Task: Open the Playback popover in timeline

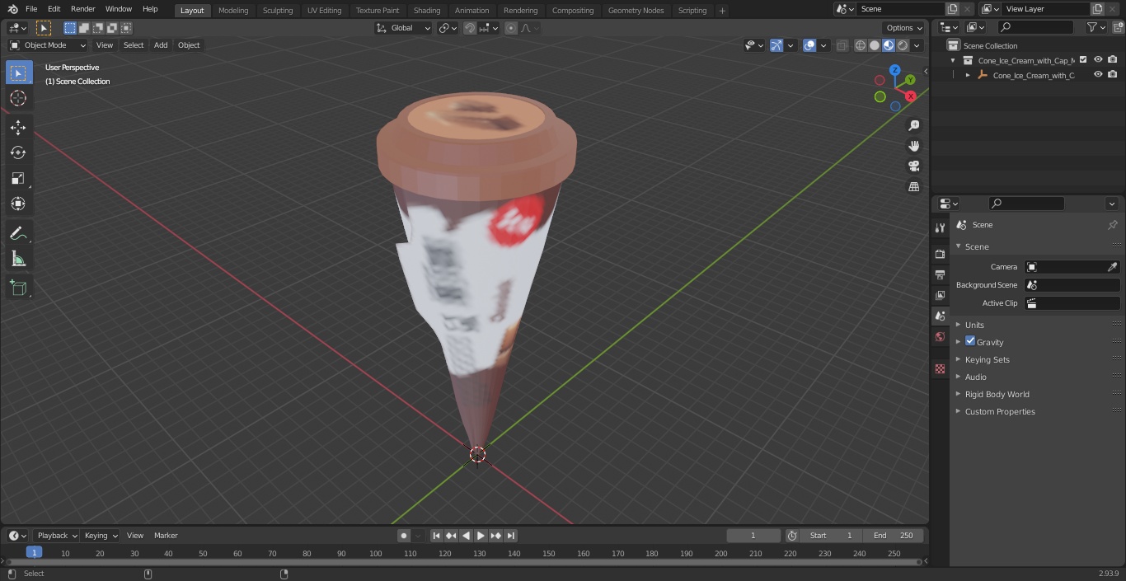Action: click(56, 536)
